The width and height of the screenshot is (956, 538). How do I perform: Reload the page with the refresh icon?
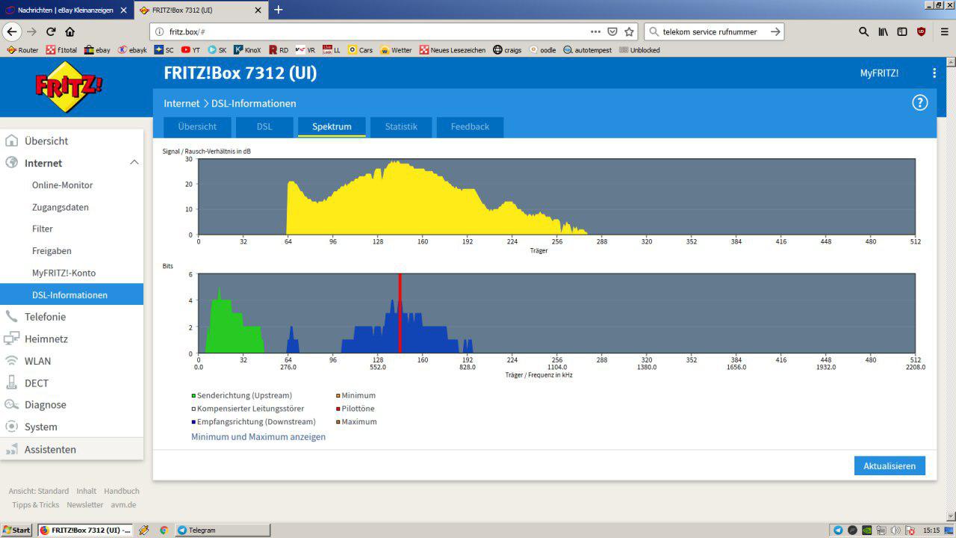pyautogui.click(x=51, y=31)
